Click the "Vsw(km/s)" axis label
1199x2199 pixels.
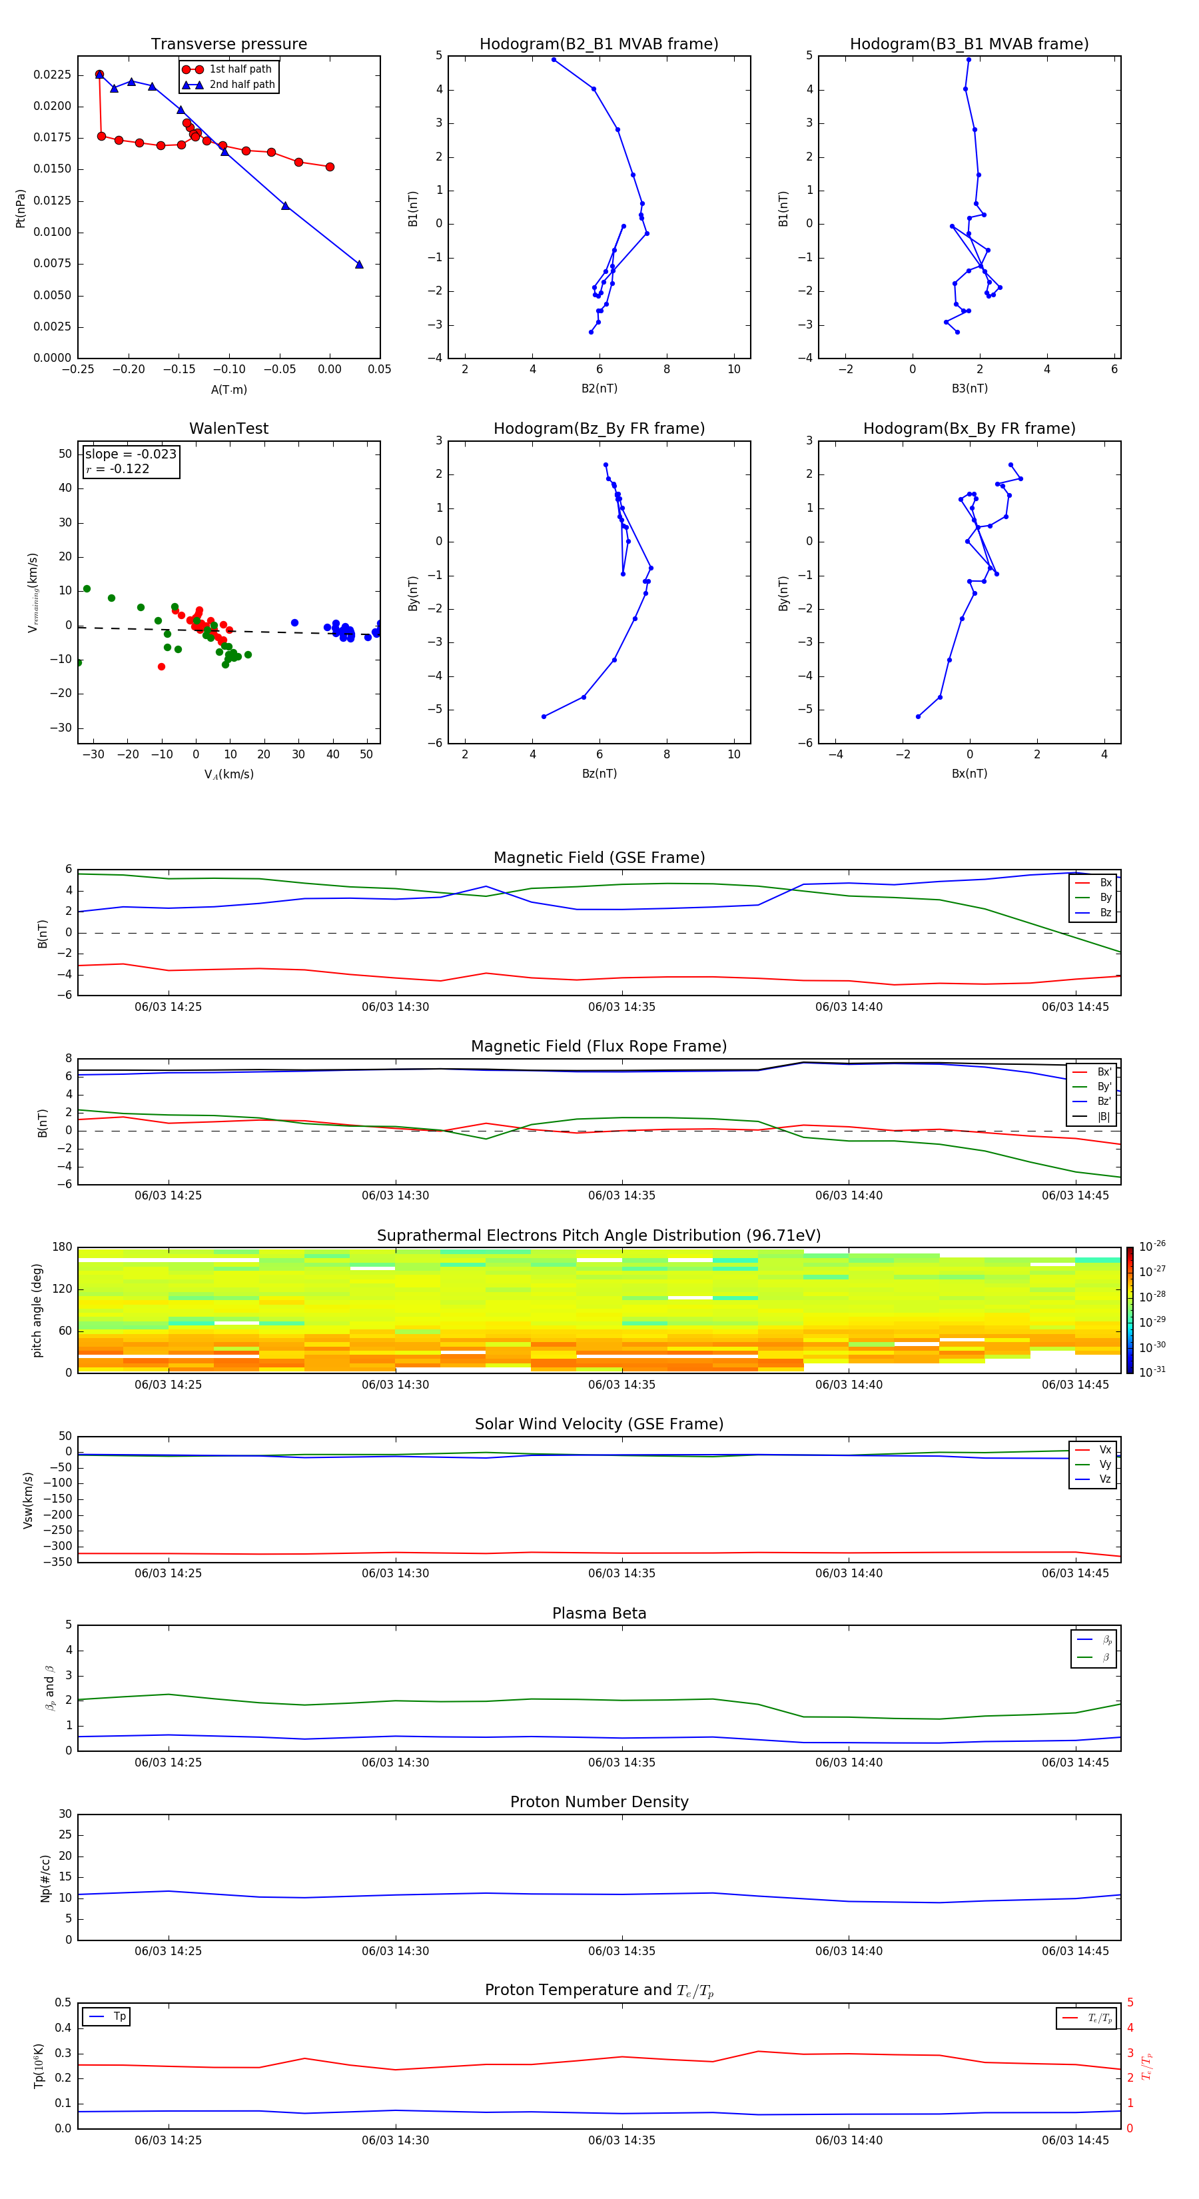coord(28,1499)
